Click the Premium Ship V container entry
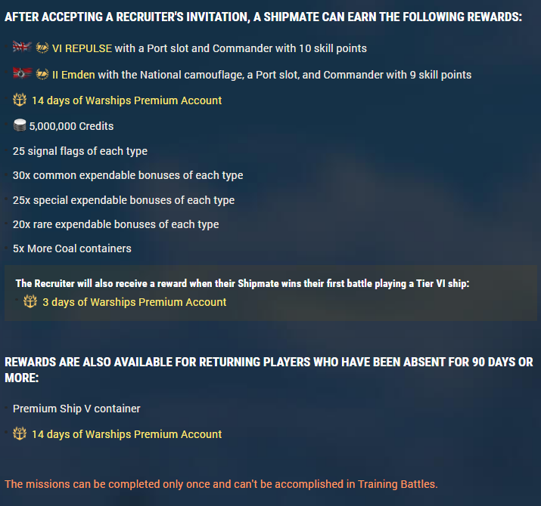 (x=76, y=409)
